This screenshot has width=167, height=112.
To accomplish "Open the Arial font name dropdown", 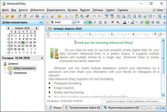I will click(x=74, y=22).
